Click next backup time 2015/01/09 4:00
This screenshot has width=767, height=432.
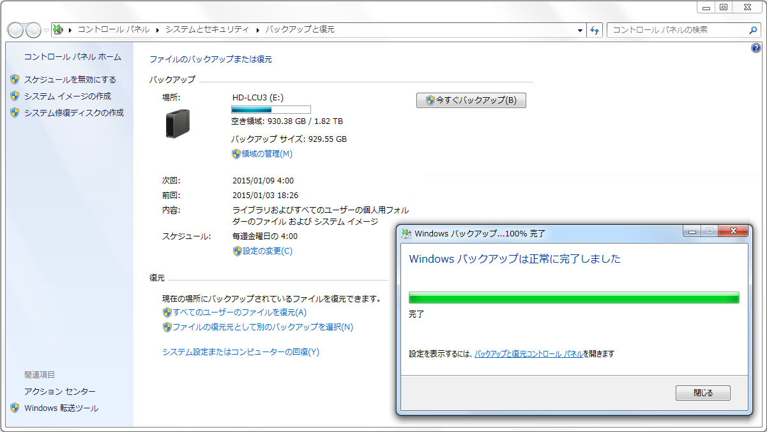point(263,181)
